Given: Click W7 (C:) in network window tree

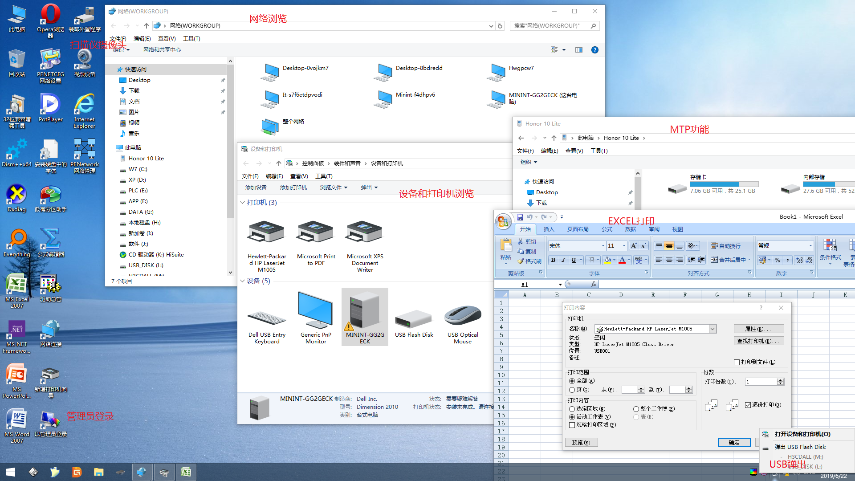Looking at the screenshot, I should point(138,169).
